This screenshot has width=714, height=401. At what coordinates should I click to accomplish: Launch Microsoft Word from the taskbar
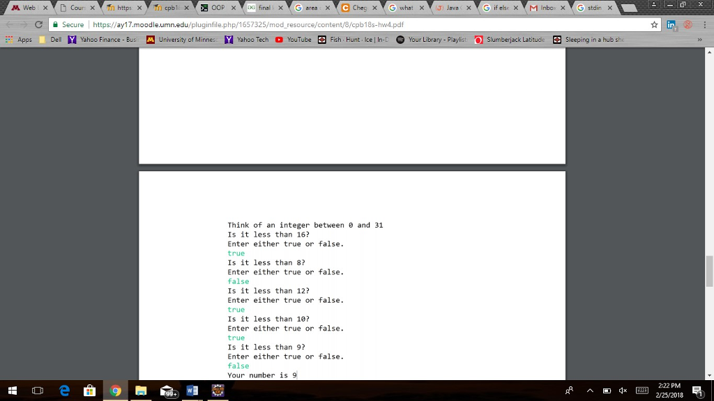coord(192,391)
